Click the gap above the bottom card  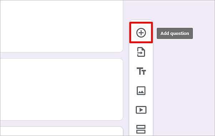click(61, 124)
